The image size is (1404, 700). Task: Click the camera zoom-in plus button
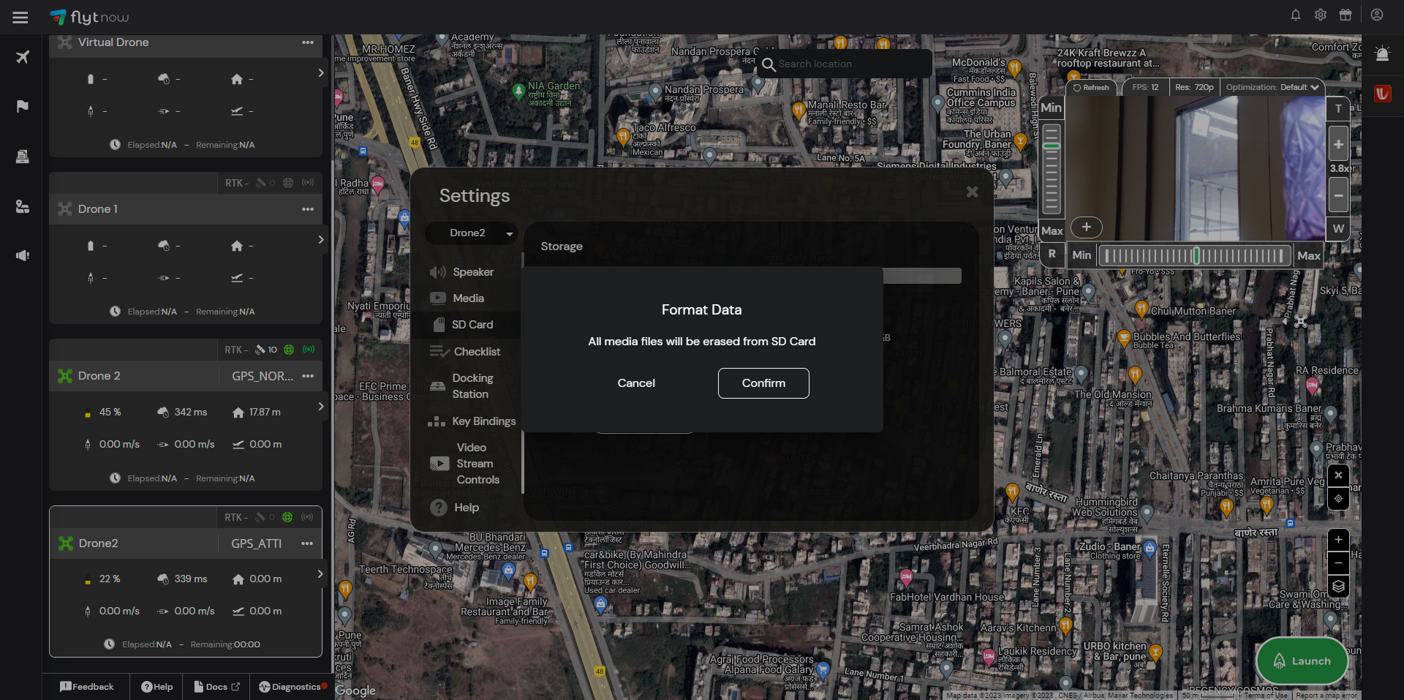1337,145
